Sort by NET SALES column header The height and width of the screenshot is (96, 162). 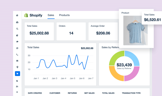point(89,93)
